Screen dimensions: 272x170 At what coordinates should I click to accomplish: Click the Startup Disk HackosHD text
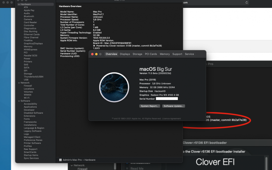click(x=160, y=91)
